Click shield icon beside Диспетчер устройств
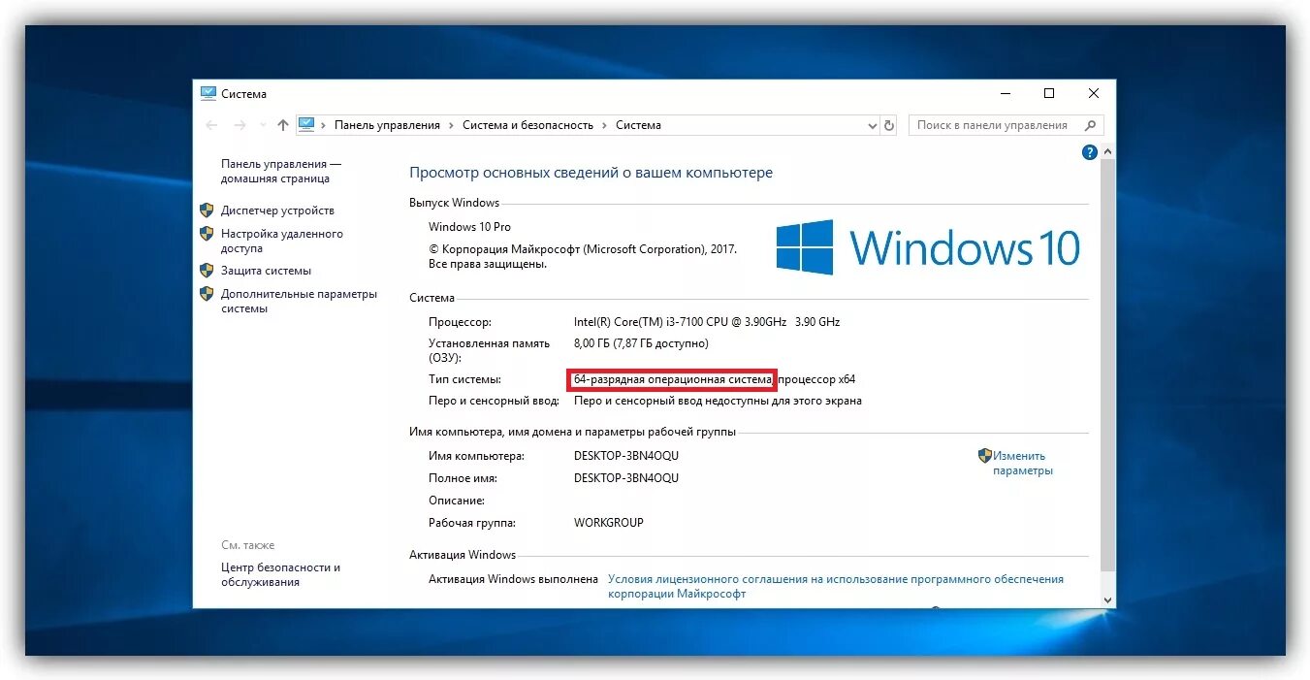 (x=207, y=210)
